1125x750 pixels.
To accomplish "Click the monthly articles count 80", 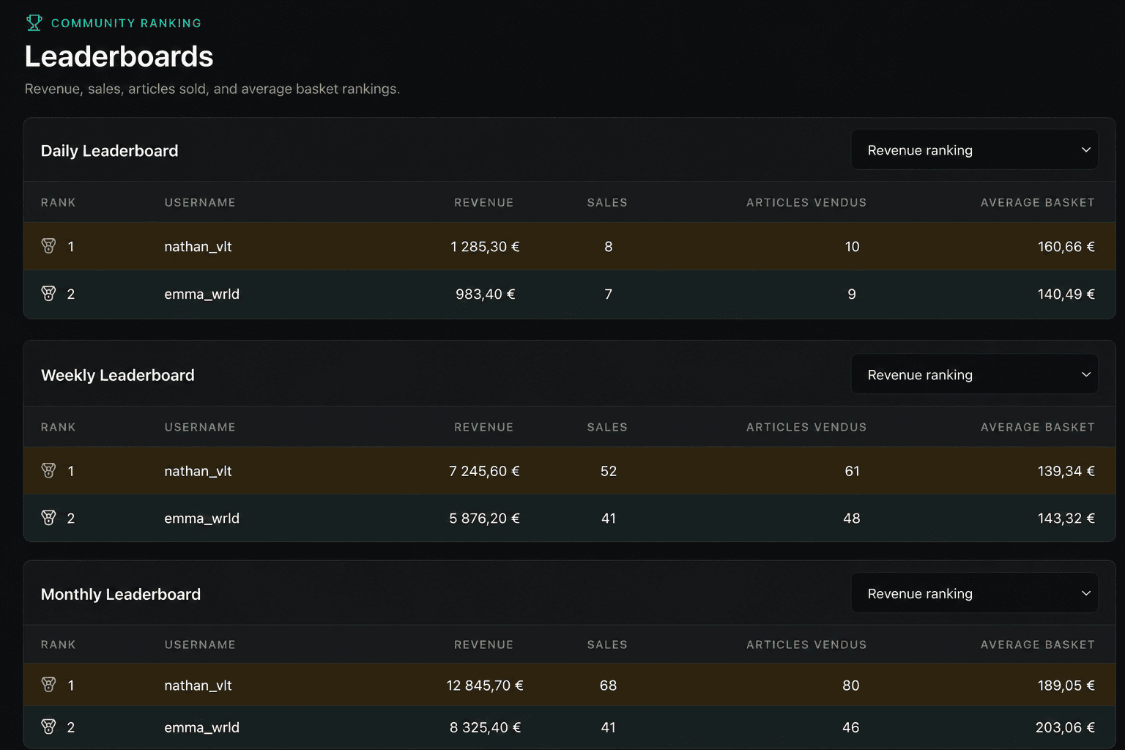I will click(x=851, y=686).
